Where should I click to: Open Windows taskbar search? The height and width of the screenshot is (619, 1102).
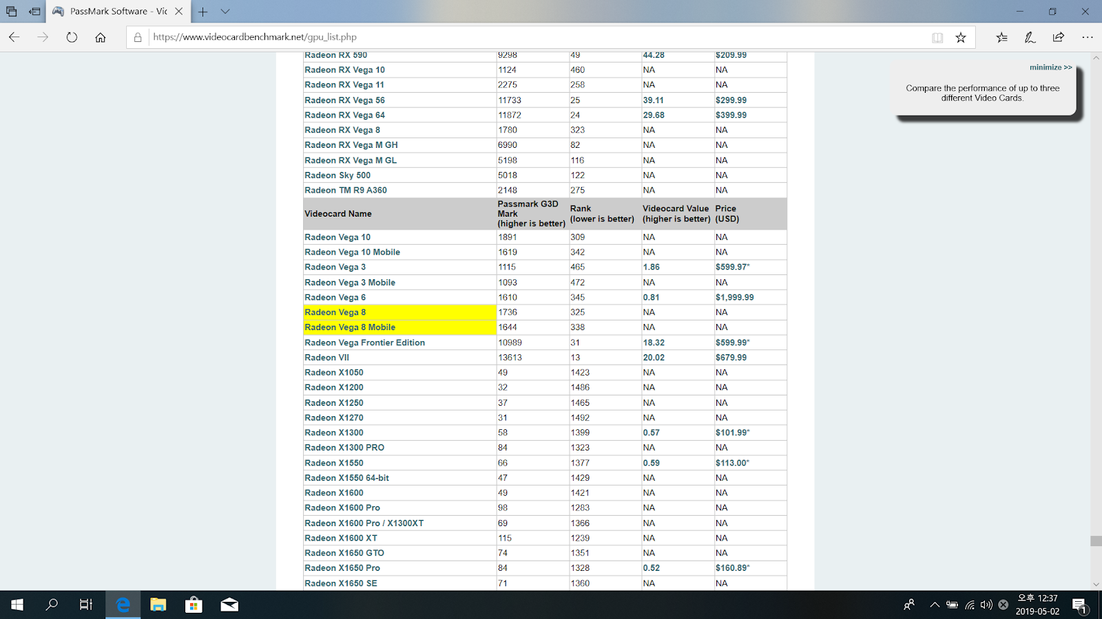coord(52,605)
